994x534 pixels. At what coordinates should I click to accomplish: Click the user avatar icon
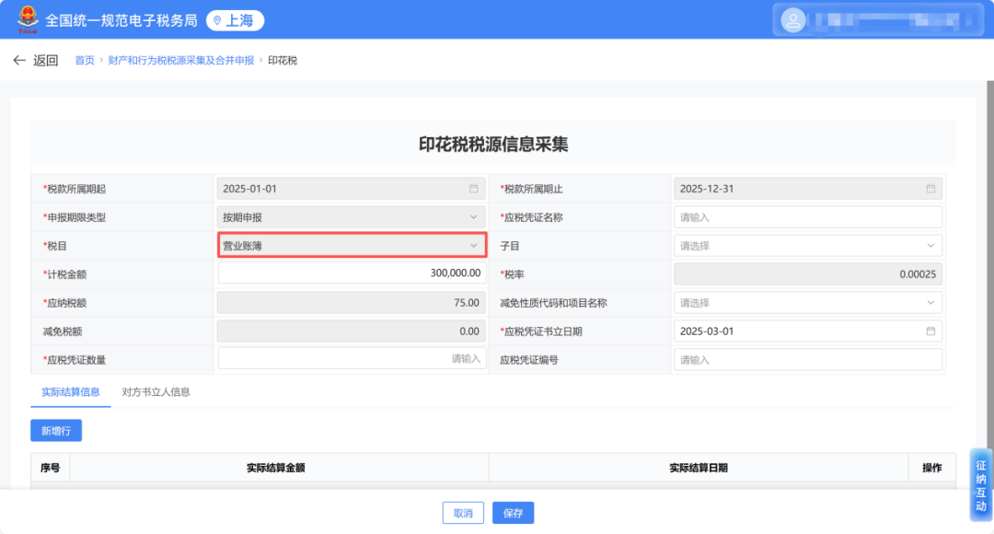tap(792, 20)
